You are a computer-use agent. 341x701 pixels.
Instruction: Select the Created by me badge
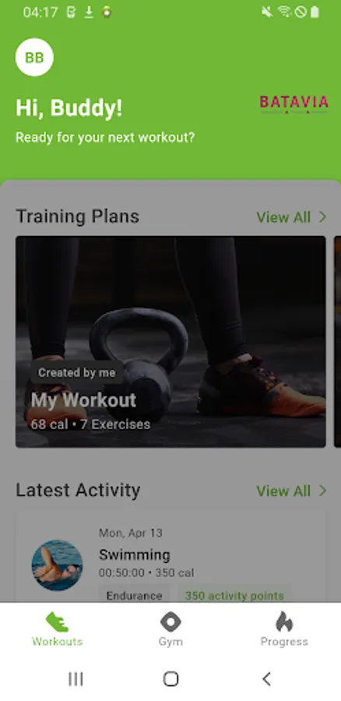(x=77, y=372)
